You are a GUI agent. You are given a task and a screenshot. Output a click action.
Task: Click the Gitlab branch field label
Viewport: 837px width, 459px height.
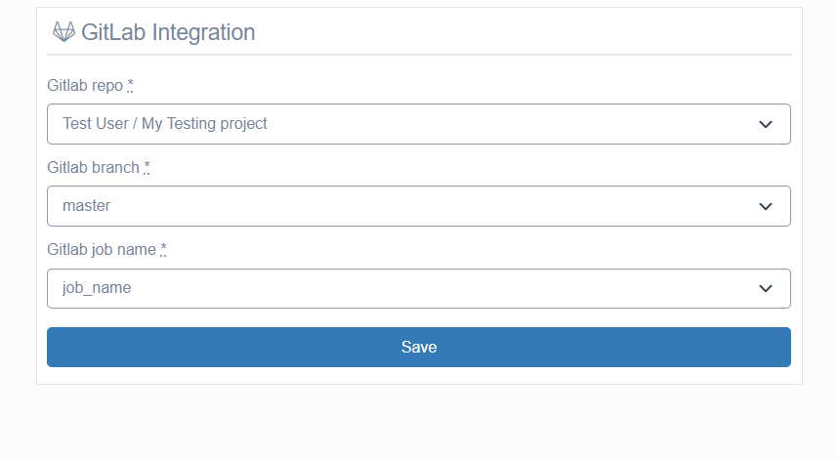(93, 168)
